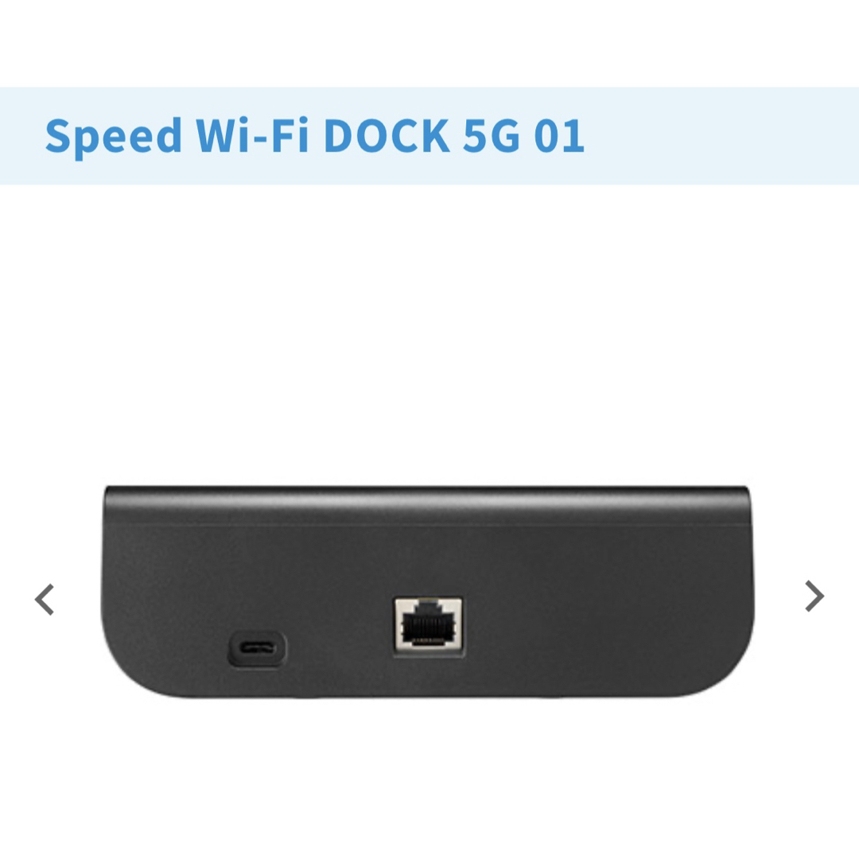The image size is (859, 859).
Task: Open the dock rear-view product photo
Action: tap(428, 592)
